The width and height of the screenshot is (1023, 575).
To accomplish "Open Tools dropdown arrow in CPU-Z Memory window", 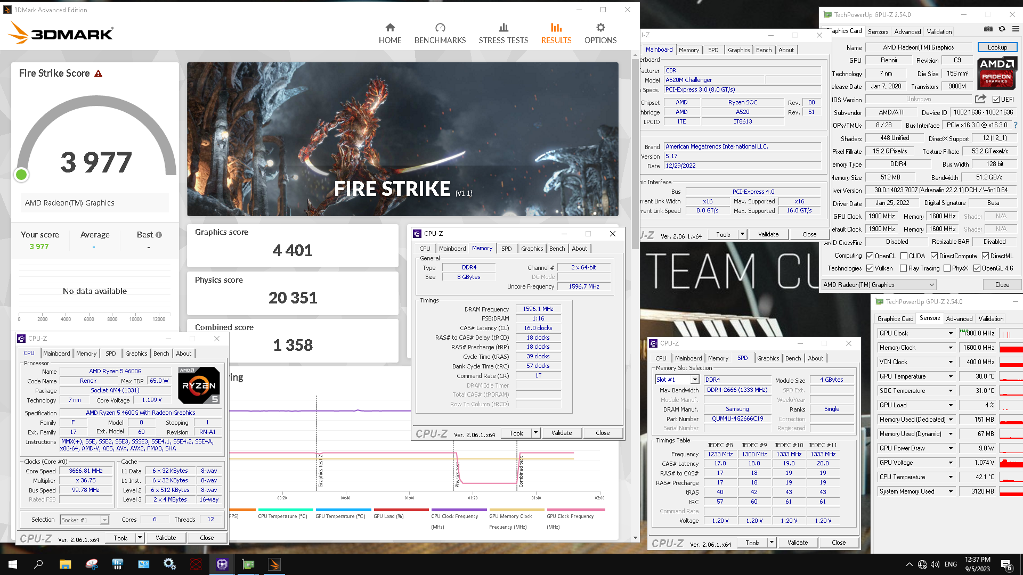I will [x=536, y=433].
